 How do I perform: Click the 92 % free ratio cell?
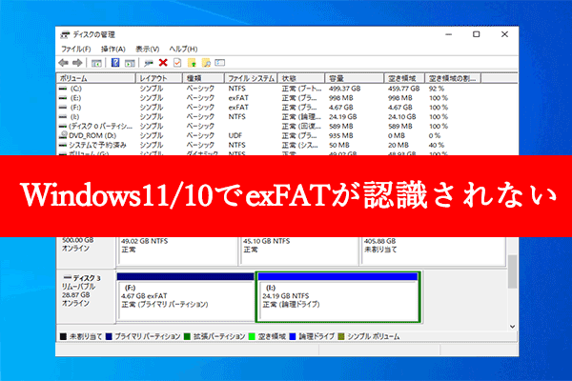point(437,89)
